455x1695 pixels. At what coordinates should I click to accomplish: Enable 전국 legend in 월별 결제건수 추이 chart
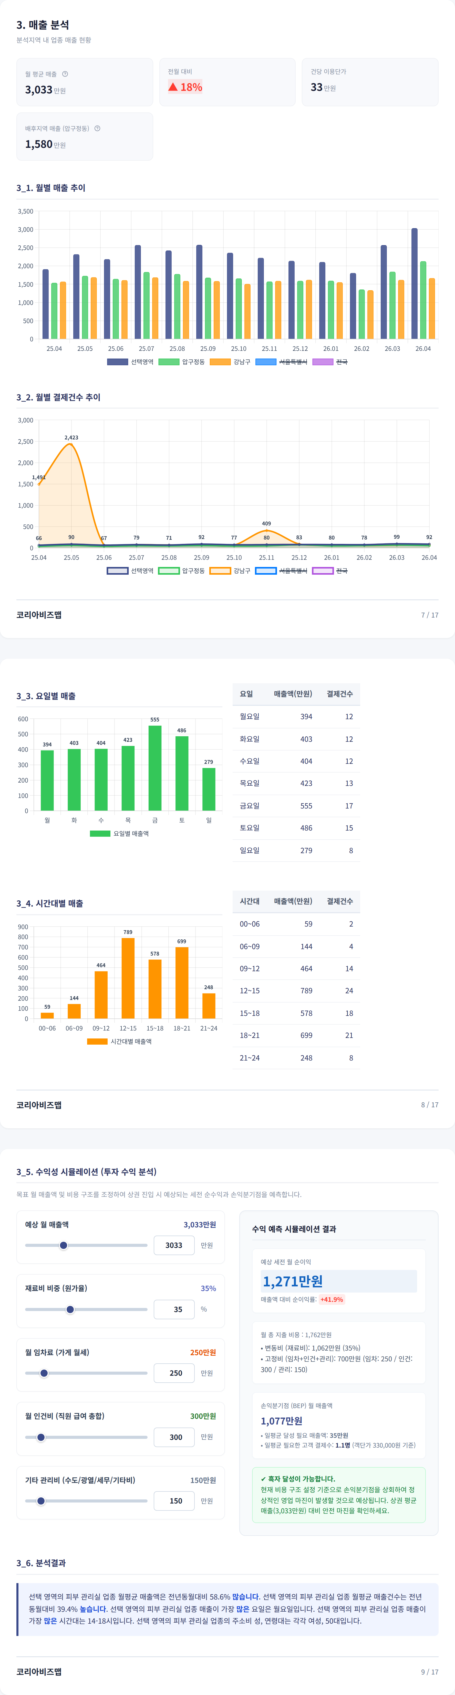point(330,571)
